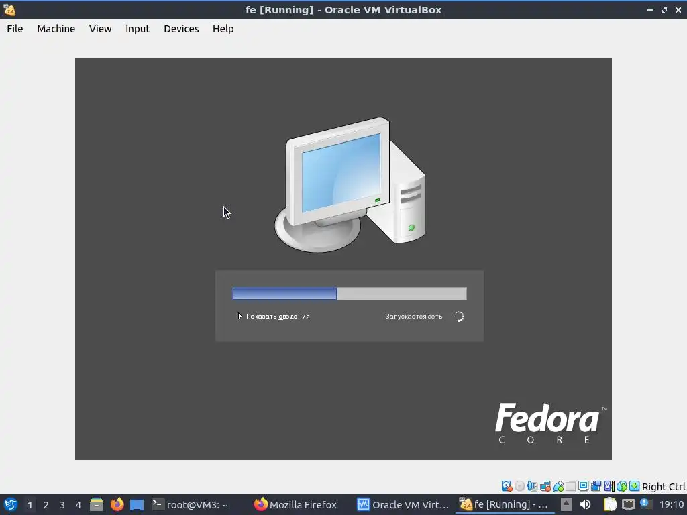Switch to workspace 3
The width and height of the screenshot is (687, 515).
62,505
